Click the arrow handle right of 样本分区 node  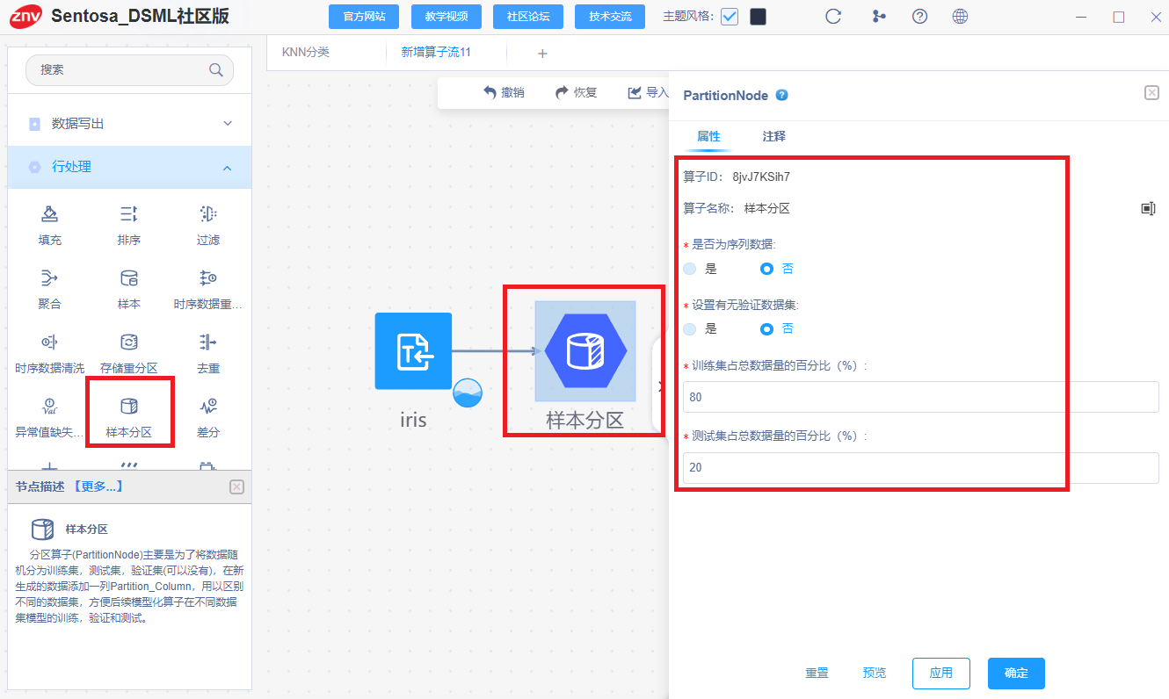click(660, 385)
